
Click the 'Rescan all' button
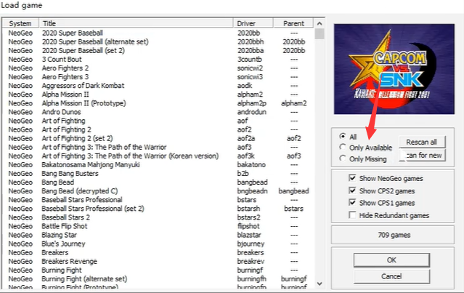point(421,142)
